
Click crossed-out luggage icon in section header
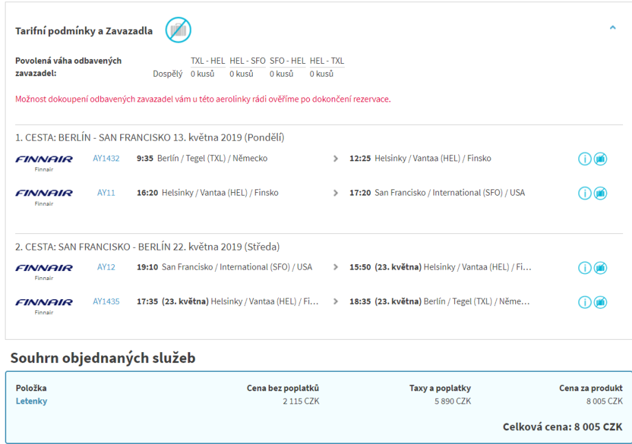tap(178, 30)
